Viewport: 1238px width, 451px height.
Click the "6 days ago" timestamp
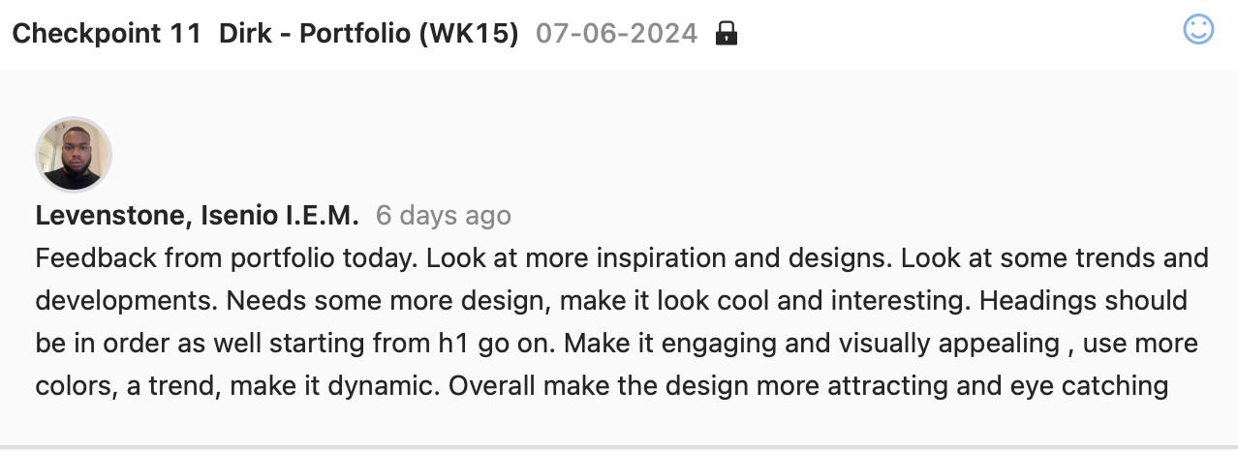[x=444, y=216]
